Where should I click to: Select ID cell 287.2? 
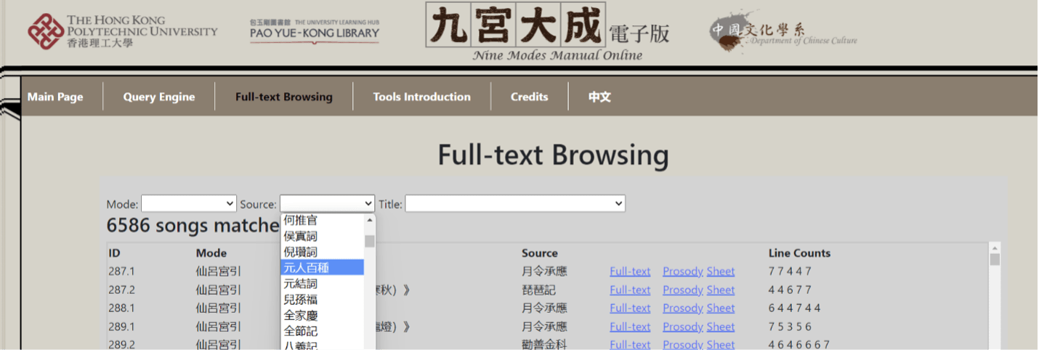122,290
